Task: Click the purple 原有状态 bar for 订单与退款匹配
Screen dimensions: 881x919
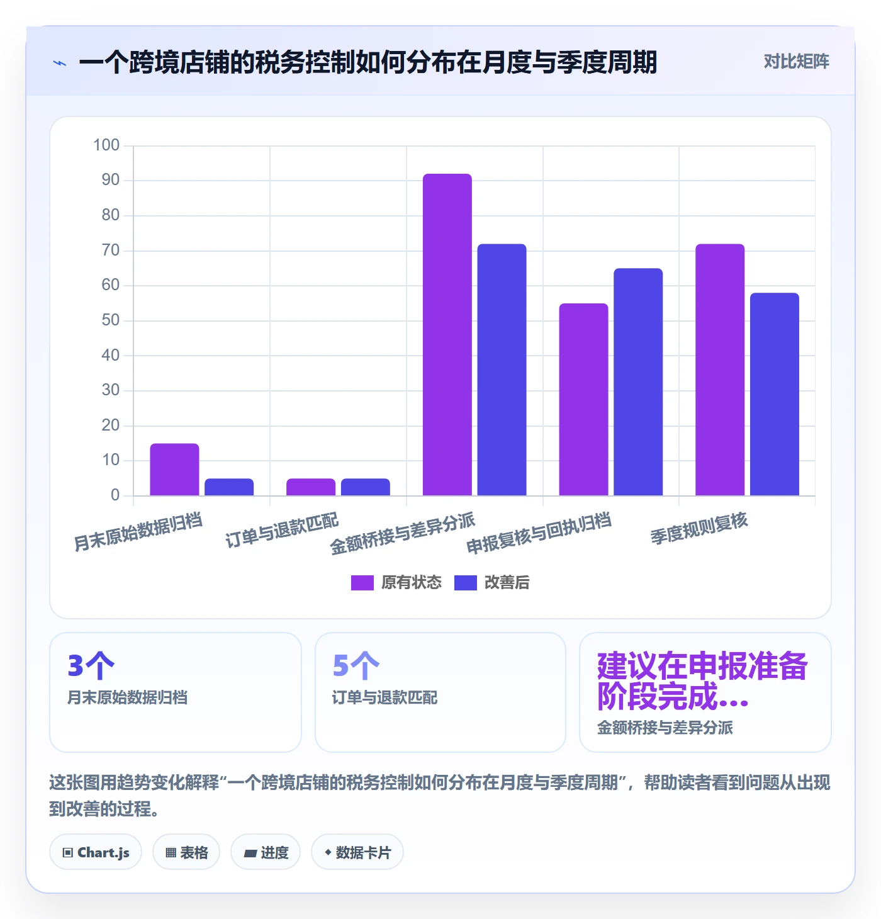Action: pyautogui.click(x=311, y=487)
